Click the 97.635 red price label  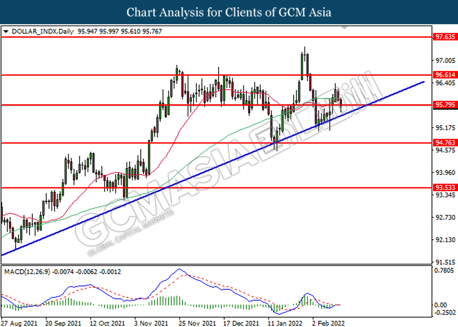(x=445, y=37)
